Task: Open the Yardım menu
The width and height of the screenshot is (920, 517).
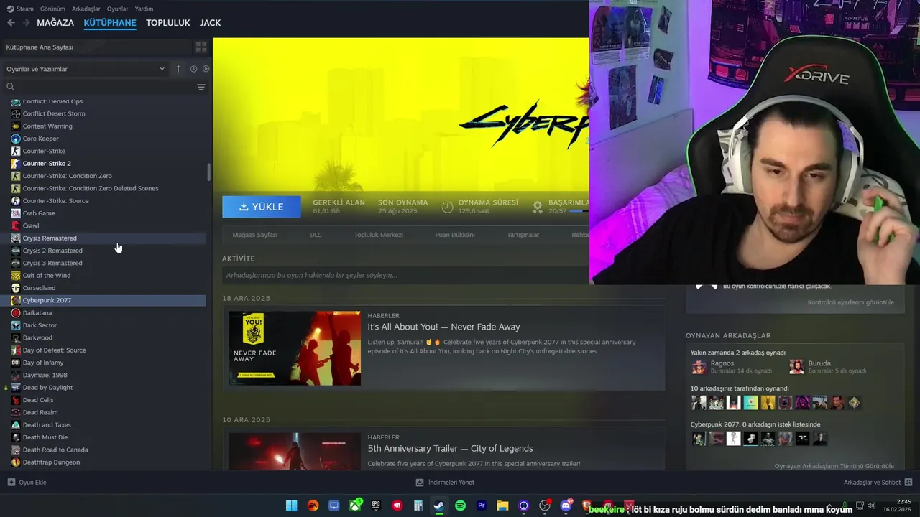Action: coord(144,9)
